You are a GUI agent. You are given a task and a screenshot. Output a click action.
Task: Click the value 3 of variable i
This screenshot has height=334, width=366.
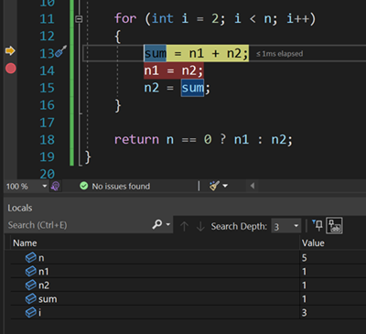pos(304,313)
